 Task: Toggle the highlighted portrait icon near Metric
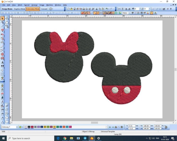point(152,13)
